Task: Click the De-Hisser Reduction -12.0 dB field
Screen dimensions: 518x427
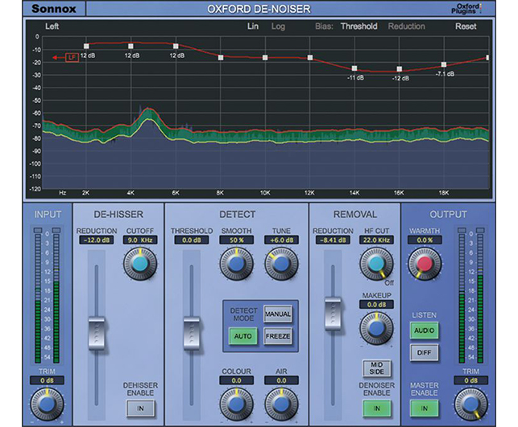Action: (97, 240)
